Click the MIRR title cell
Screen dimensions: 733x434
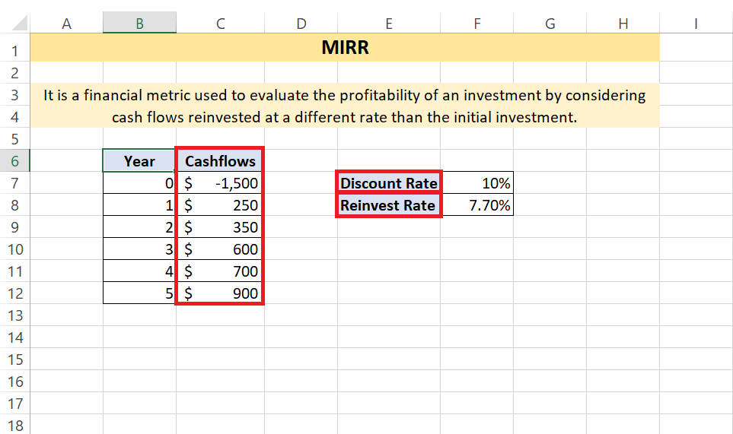(x=345, y=47)
